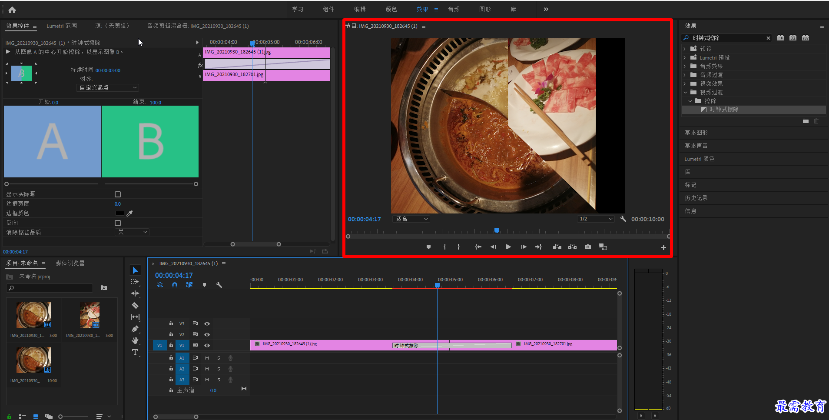Go to Out point in program monitor

tap(538, 247)
